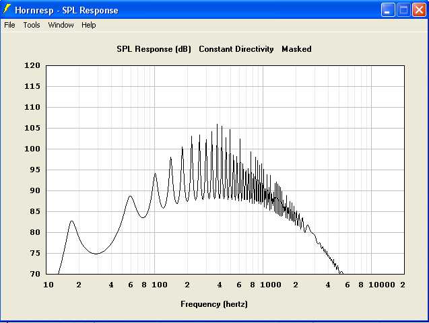
Task: Open the Window menu
Action: (x=61, y=25)
